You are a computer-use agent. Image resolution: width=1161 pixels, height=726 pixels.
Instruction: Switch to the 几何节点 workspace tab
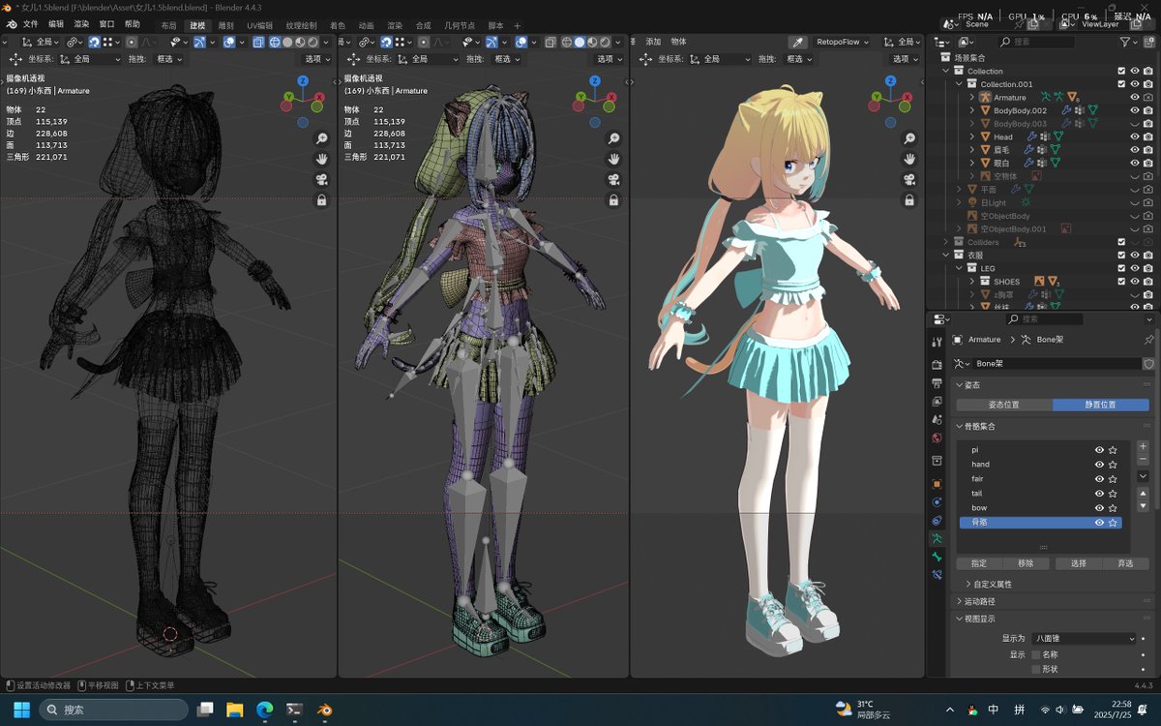point(460,25)
